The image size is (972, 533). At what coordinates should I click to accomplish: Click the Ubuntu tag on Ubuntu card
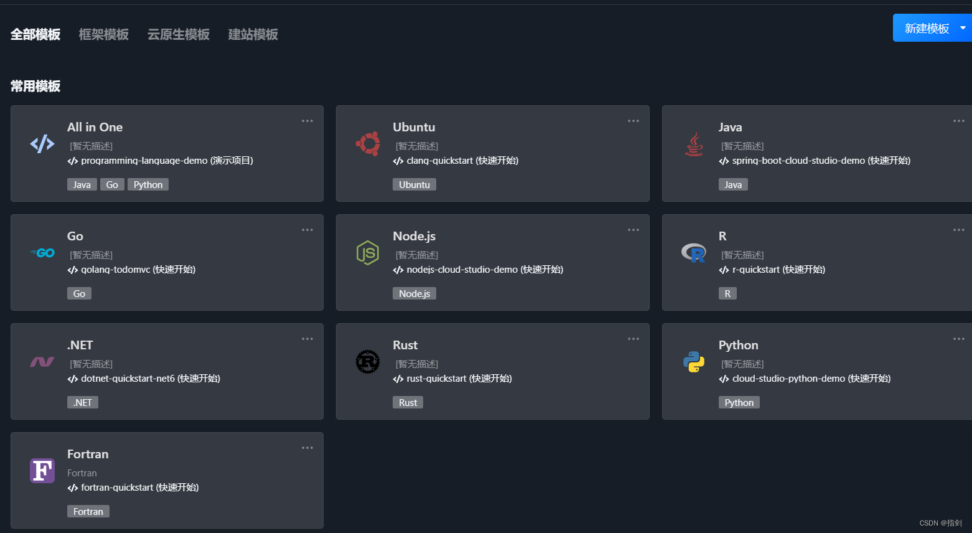(414, 184)
